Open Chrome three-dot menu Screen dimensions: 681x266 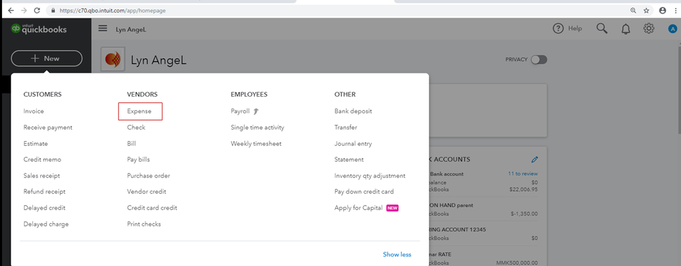(x=676, y=10)
